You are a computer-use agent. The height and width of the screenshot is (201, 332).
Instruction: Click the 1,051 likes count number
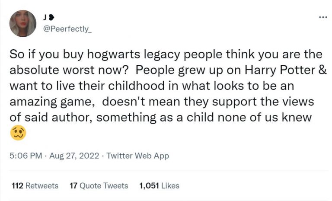coord(149,186)
